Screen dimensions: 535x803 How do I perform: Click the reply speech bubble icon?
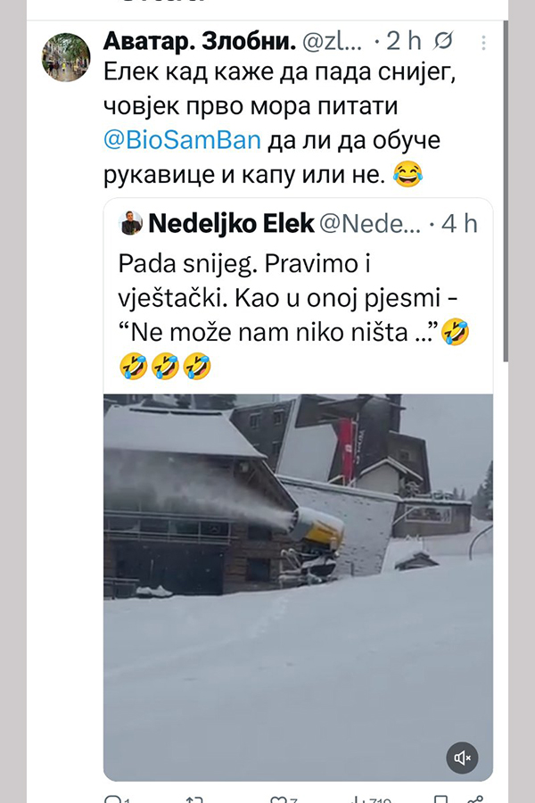coord(114,799)
